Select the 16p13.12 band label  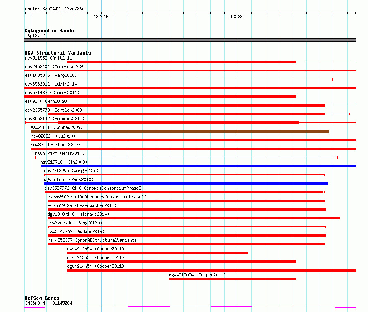[x=35, y=36]
